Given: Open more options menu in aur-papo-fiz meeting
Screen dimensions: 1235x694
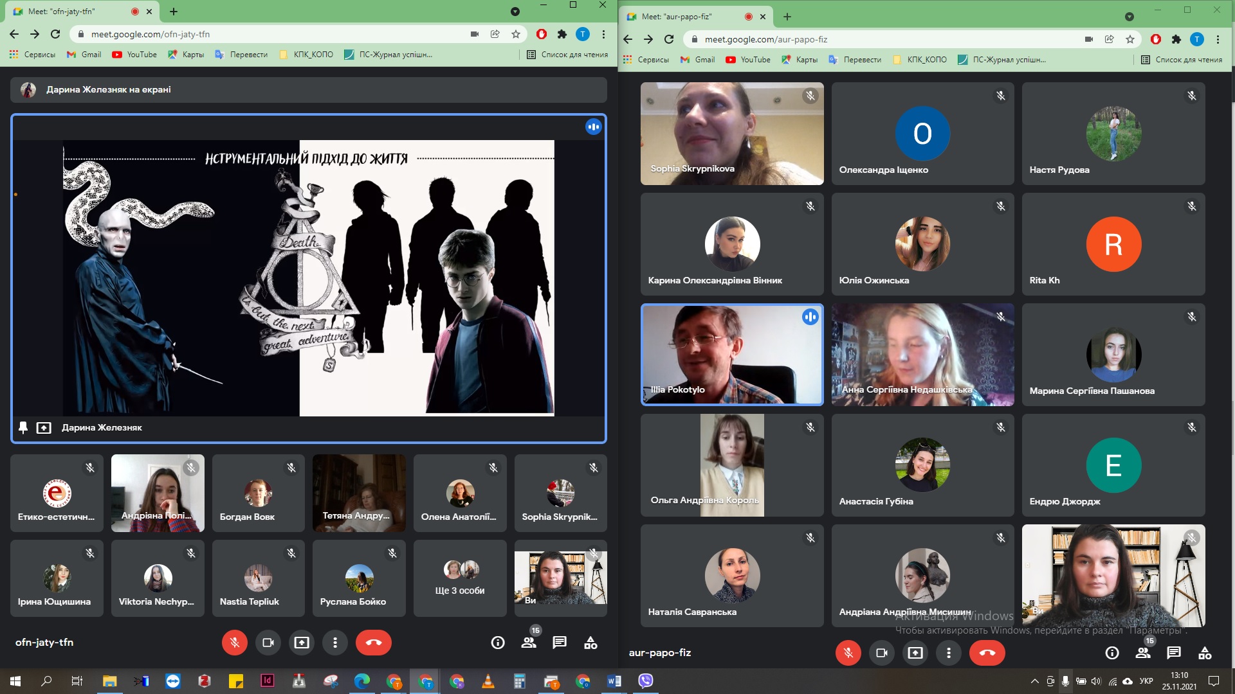Looking at the screenshot, I should [x=949, y=653].
